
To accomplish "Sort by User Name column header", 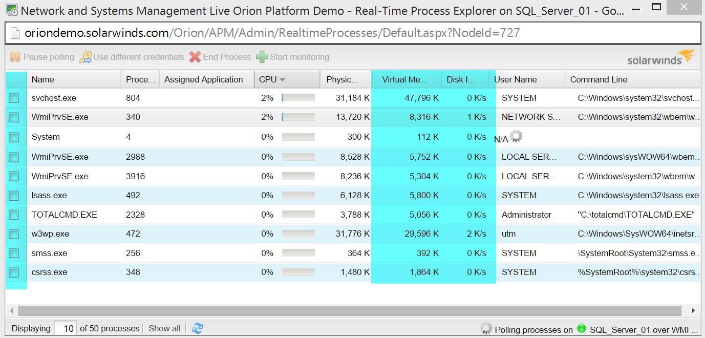I will (527, 79).
